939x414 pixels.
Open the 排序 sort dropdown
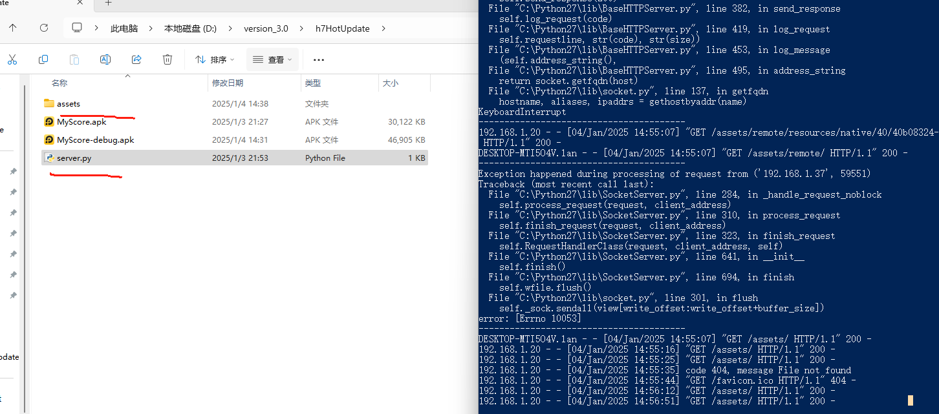click(215, 59)
